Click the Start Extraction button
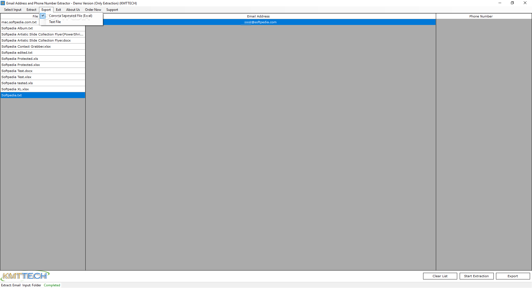532x288 pixels. tap(477, 276)
